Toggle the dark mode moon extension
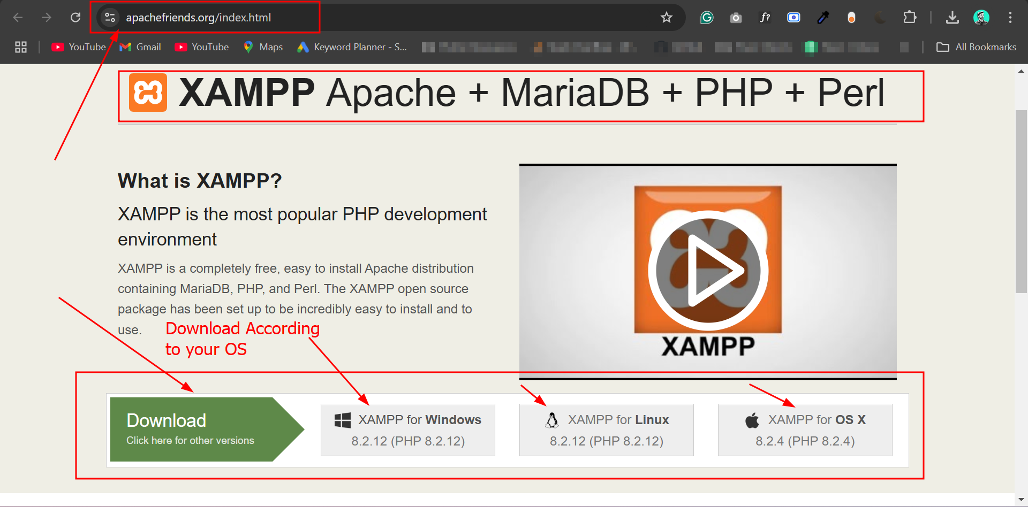The image size is (1028, 507). (x=880, y=17)
